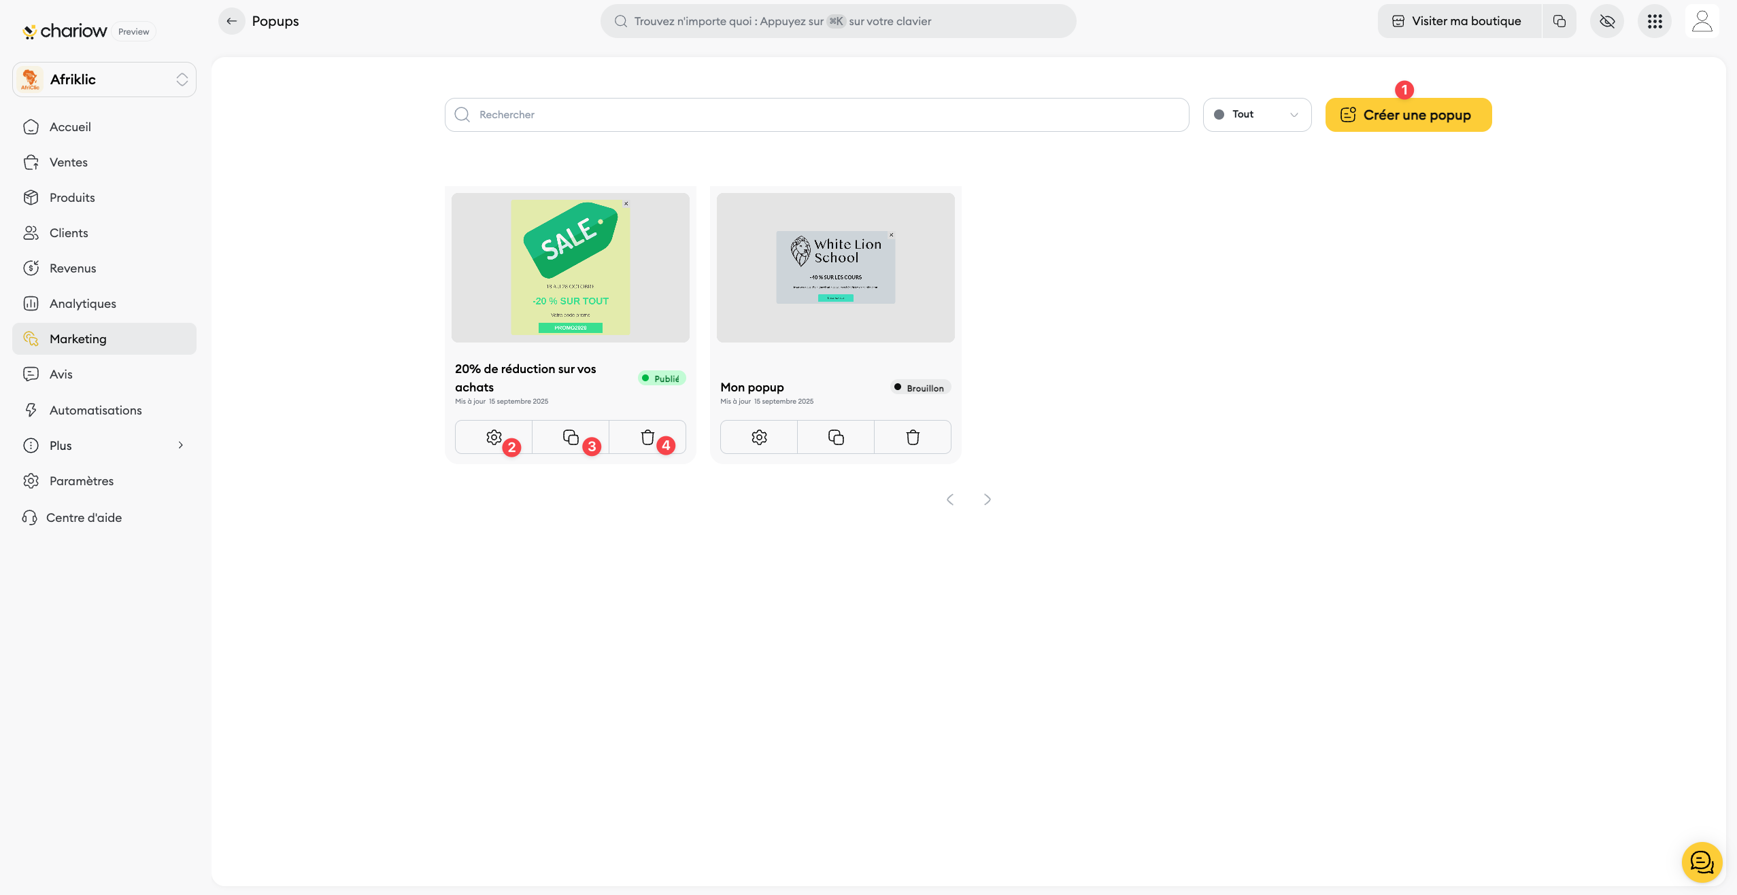Duplicate the Mon popup card

tap(836, 437)
